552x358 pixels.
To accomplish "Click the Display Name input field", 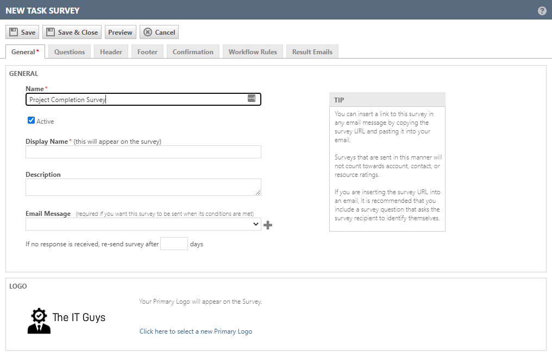I will (x=143, y=152).
